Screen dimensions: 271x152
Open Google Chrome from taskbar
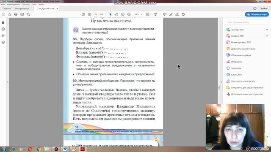click(x=39, y=149)
